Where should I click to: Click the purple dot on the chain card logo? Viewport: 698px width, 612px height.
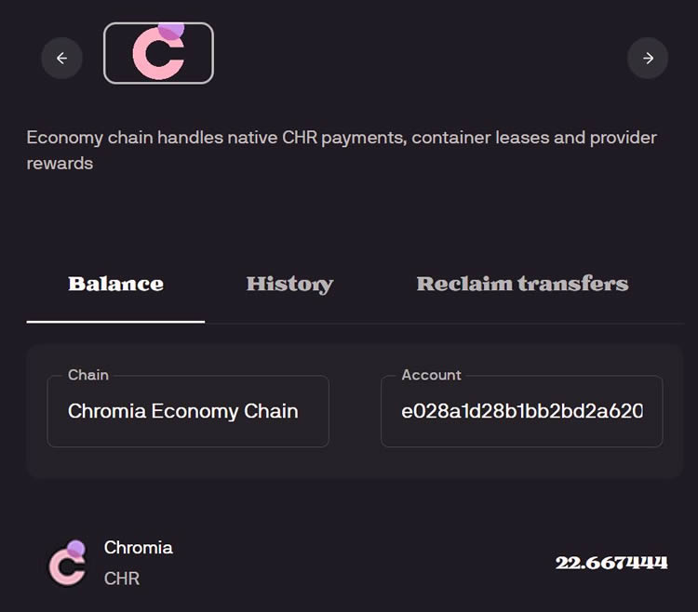pos(171,30)
